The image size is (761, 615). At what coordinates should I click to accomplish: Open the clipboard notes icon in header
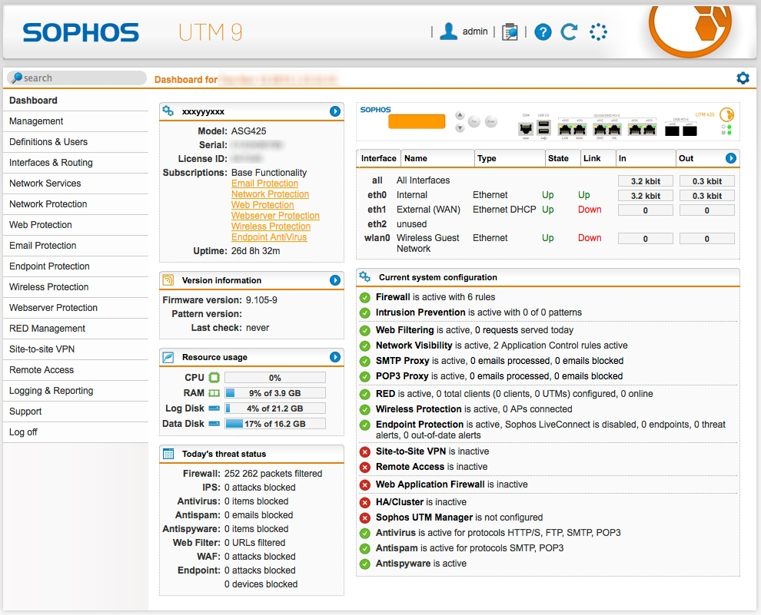(510, 31)
